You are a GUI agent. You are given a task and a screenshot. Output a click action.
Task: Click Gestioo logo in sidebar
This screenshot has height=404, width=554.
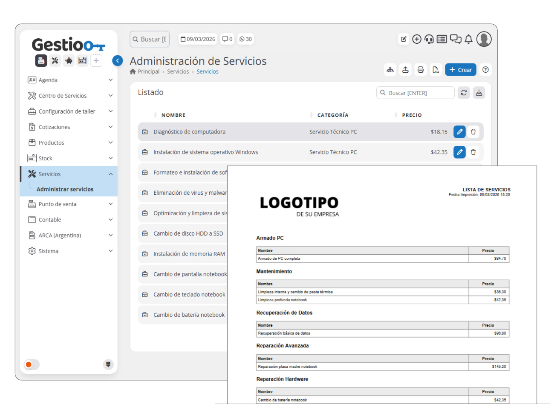coord(68,45)
